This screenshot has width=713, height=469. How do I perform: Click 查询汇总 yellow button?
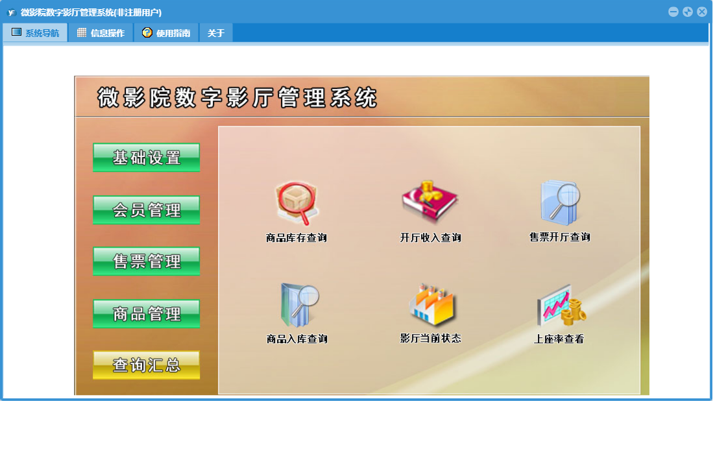pos(147,365)
